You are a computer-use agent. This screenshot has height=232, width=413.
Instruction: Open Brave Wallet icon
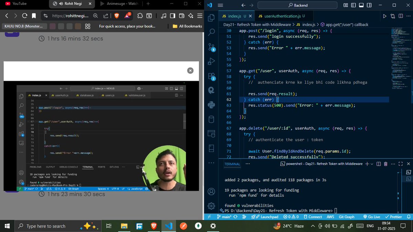point(182,16)
